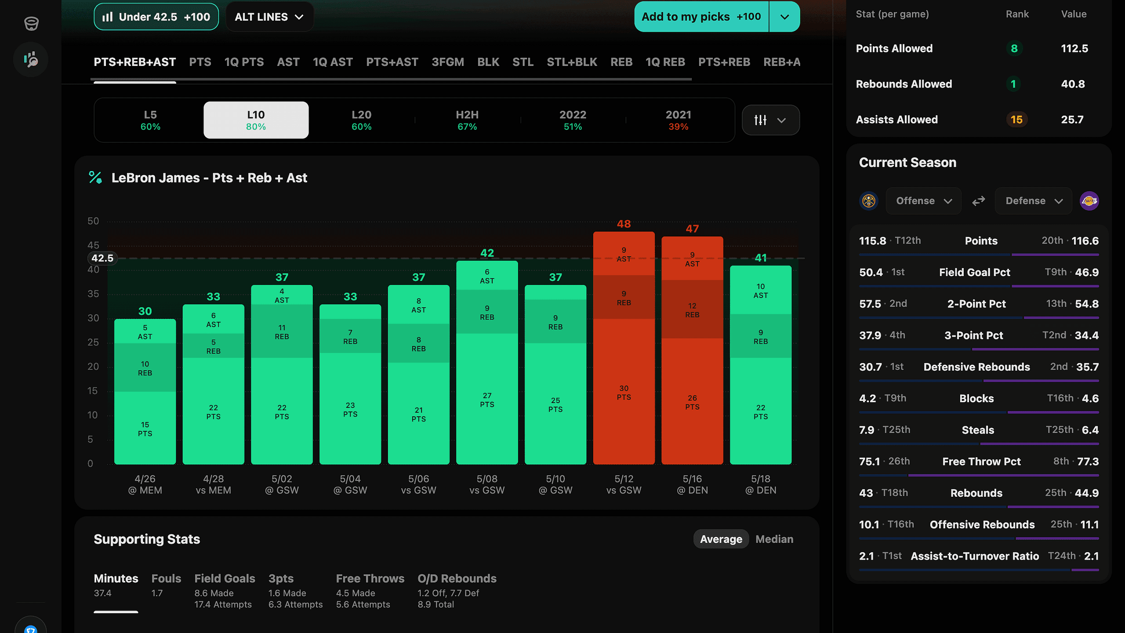Image resolution: width=1125 pixels, height=633 pixels.
Task: Switch to the STL+BLK tab
Action: point(572,62)
